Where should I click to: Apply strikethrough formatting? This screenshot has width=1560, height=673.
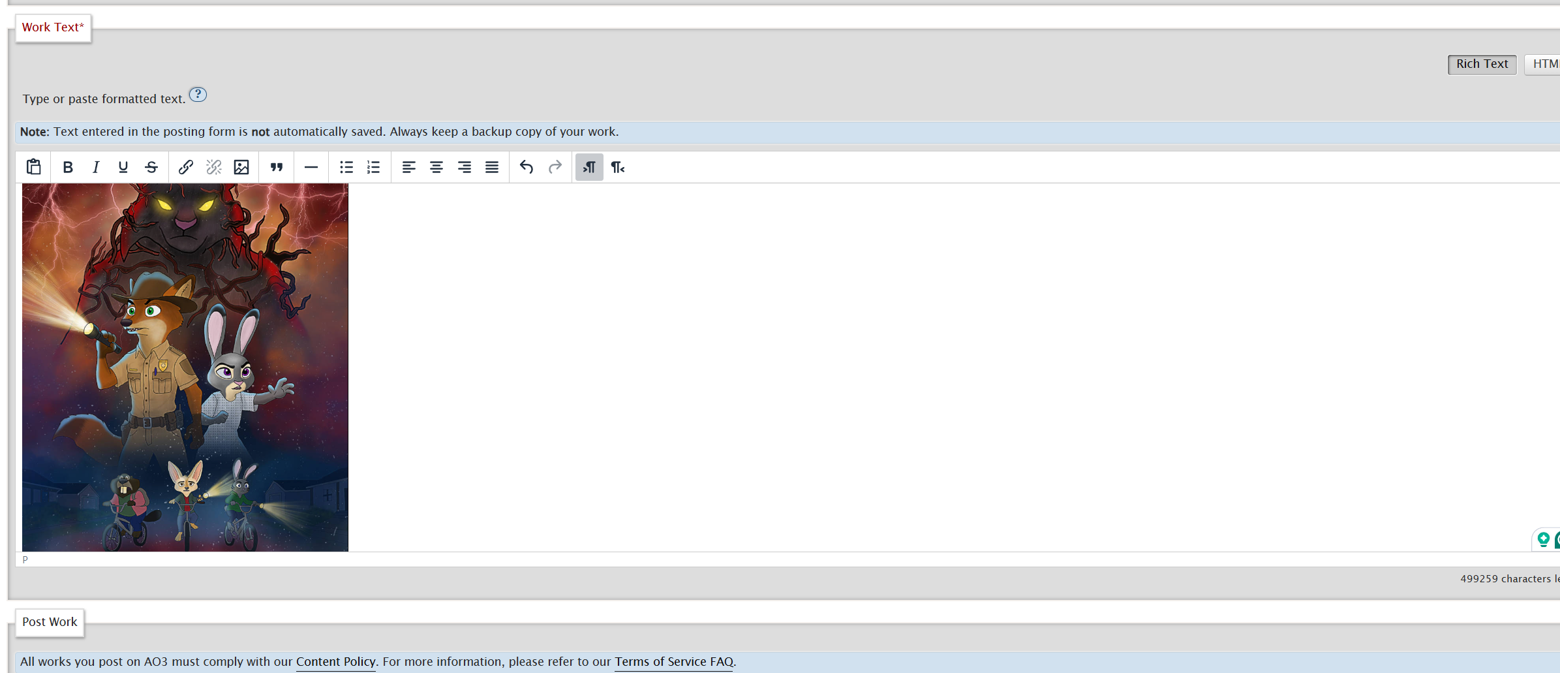[151, 167]
